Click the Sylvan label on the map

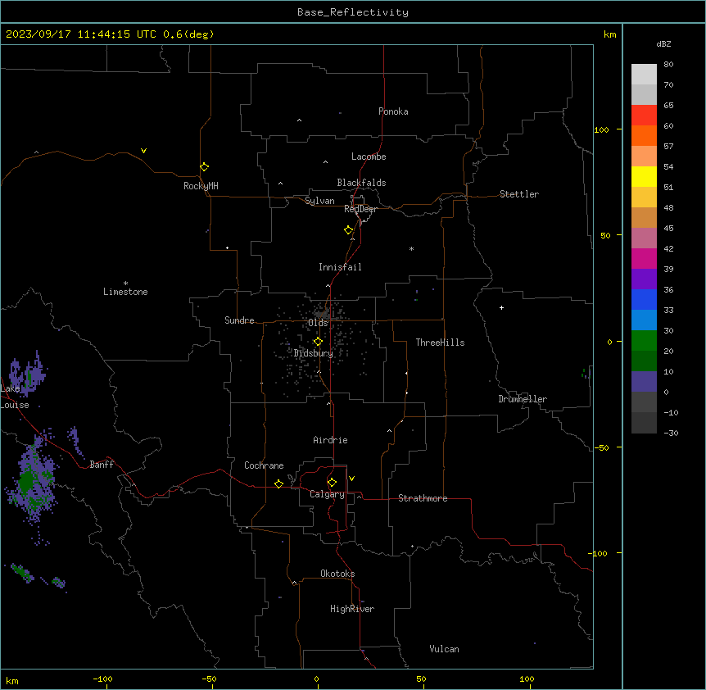point(319,201)
